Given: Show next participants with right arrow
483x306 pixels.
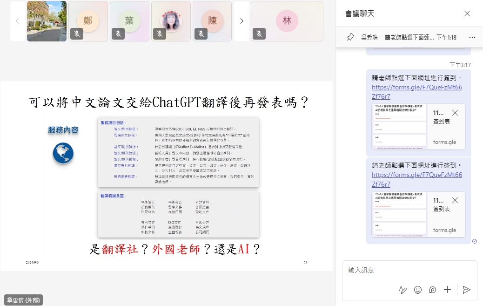Looking at the screenshot, I should 241,21.
